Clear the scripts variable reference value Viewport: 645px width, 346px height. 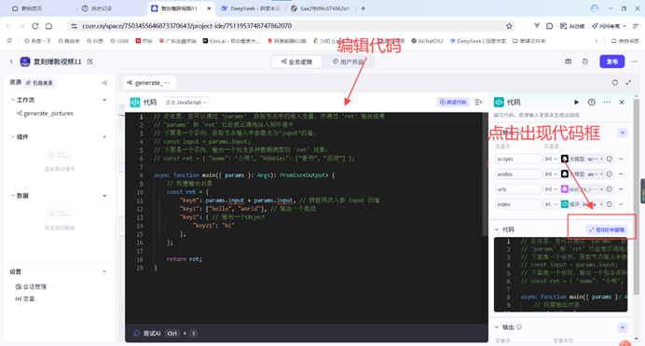601,159
